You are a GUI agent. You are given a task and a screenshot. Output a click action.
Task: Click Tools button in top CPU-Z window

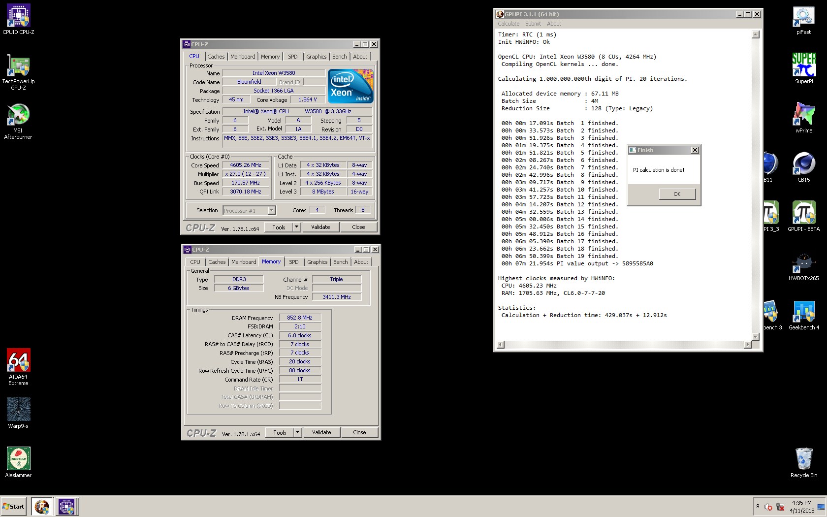point(279,227)
